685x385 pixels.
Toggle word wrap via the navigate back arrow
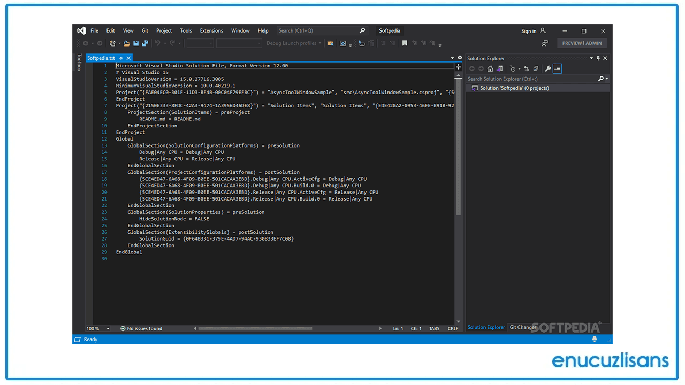pyautogui.click(x=85, y=43)
